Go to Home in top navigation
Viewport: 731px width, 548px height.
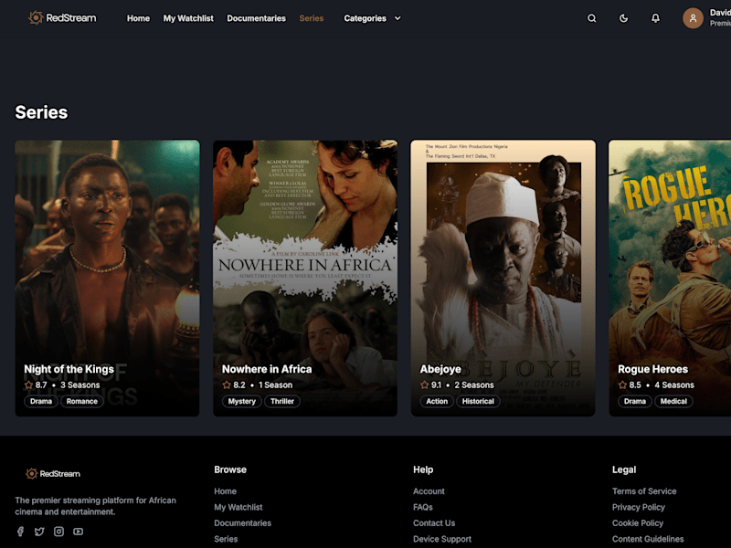coord(139,18)
